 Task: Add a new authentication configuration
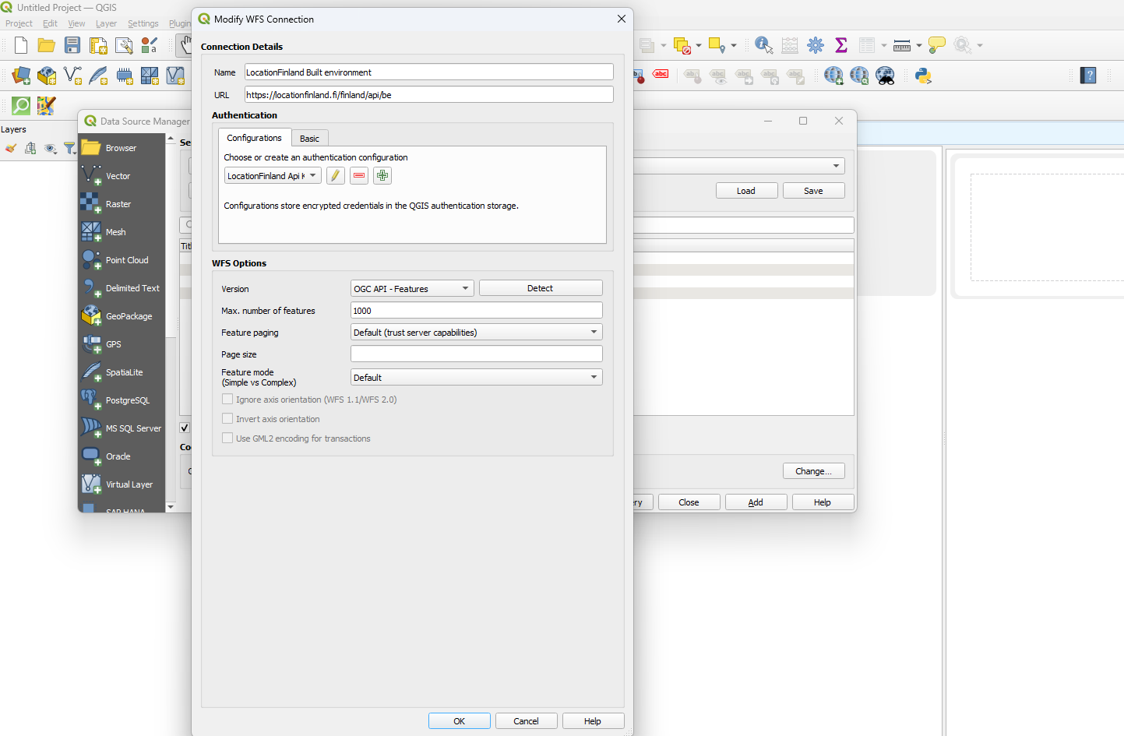(382, 175)
